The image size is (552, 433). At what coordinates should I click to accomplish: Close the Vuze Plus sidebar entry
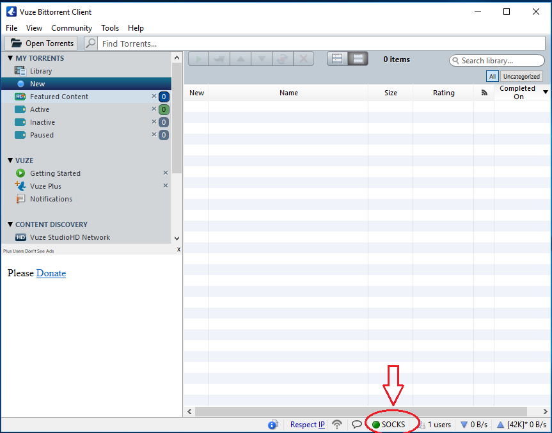point(166,185)
